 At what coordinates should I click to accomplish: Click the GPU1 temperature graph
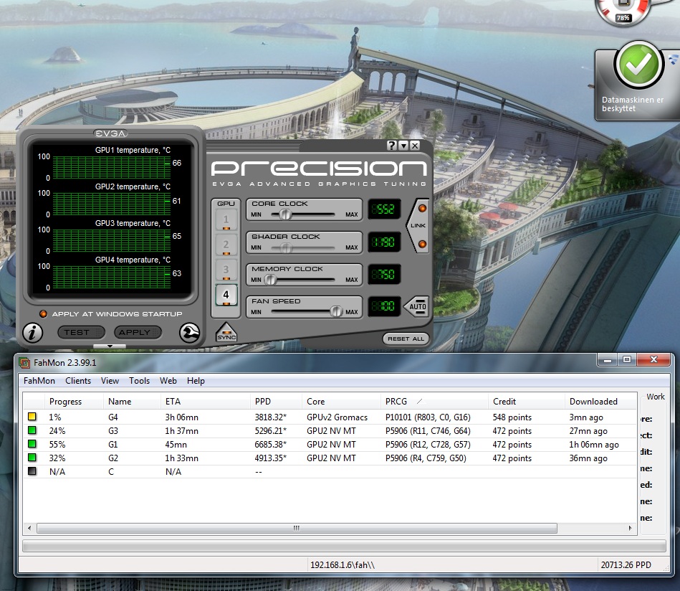(112, 167)
